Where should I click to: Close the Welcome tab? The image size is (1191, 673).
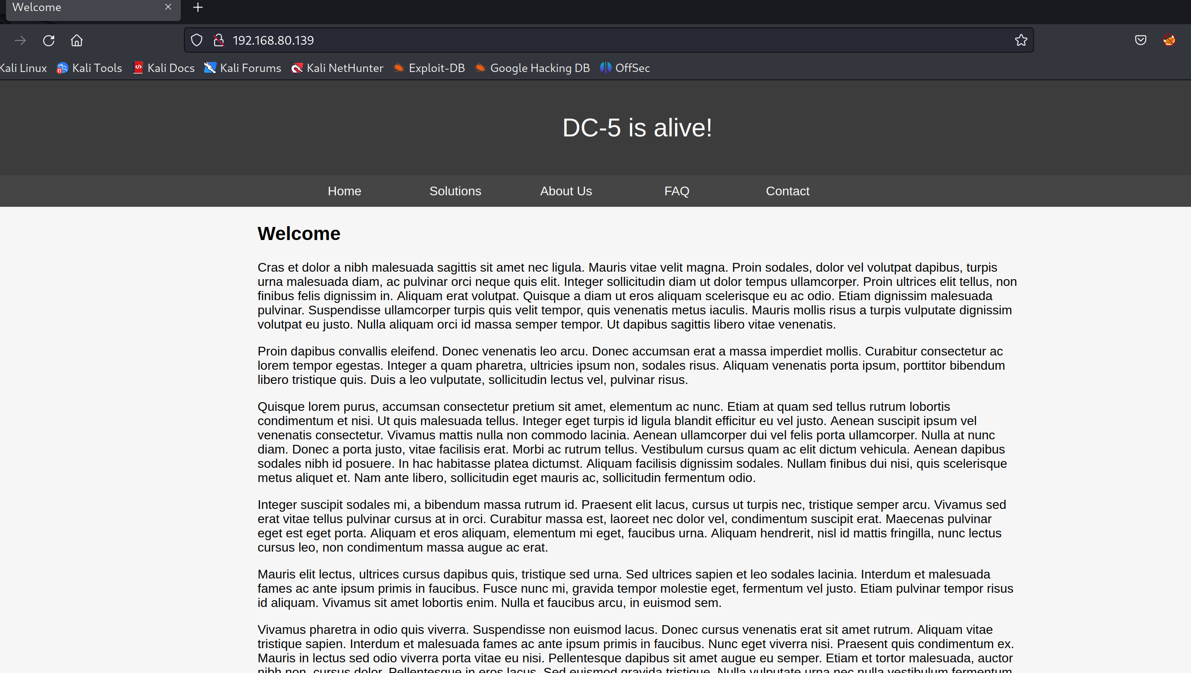click(x=168, y=7)
